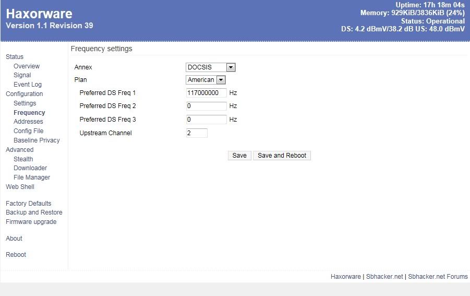Viewport: 470px width, 296px height.
Task: Open the Annex DOCSIS dropdown
Action: [x=211, y=67]
